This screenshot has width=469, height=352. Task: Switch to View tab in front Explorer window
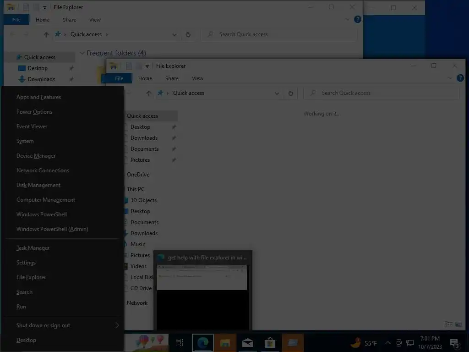[197, 78]
